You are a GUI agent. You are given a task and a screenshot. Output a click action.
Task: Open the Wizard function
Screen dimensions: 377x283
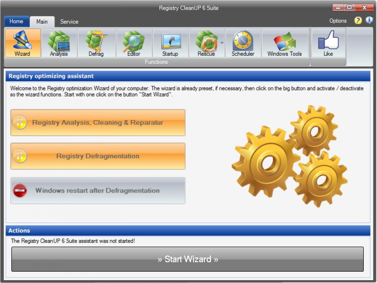[x=22, y=43]
